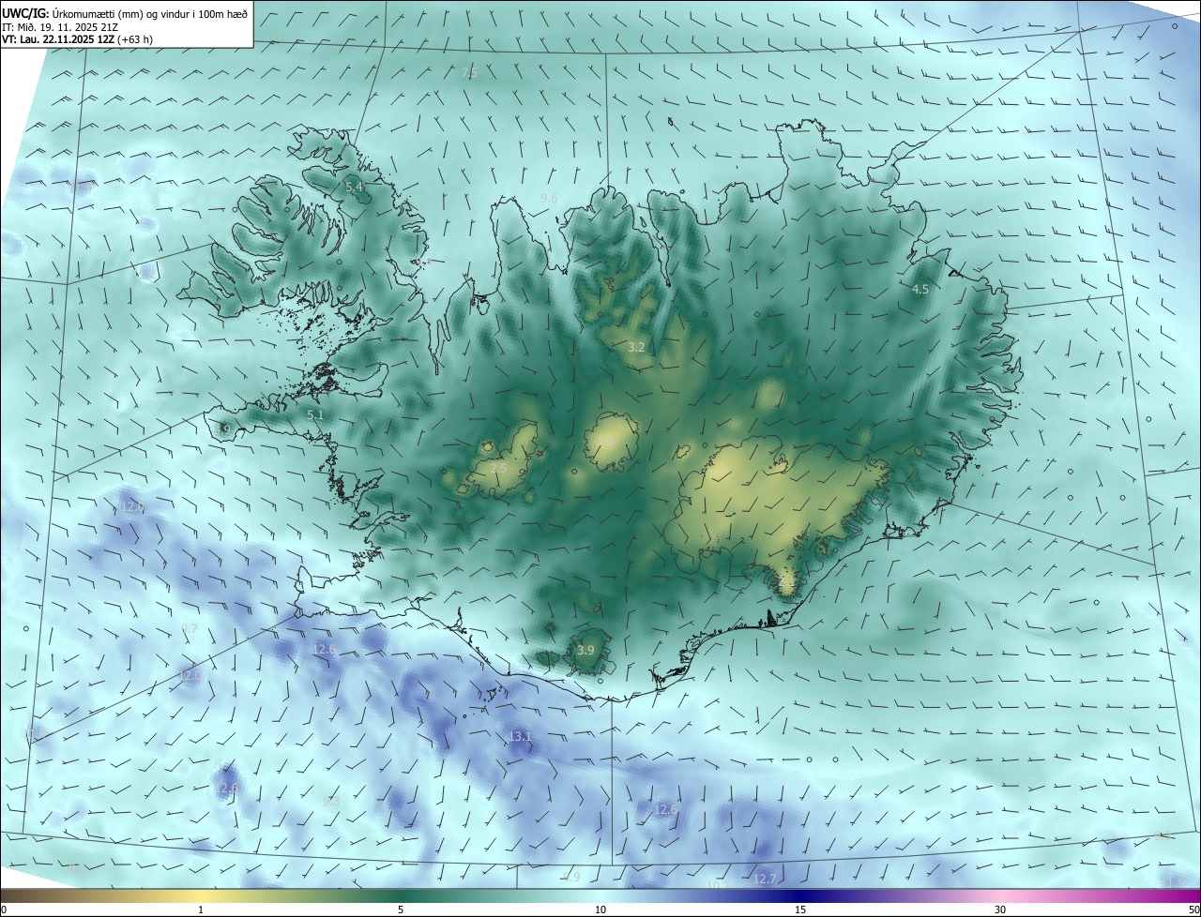Click the '10' tick label on the scale
The image size is (1201, 917).
[x=600, y=909]
